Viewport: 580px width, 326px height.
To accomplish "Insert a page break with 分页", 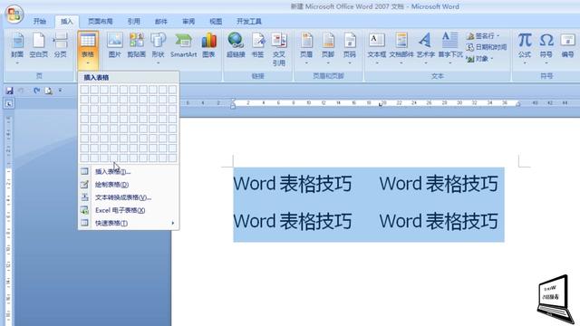I will (61, 46).
